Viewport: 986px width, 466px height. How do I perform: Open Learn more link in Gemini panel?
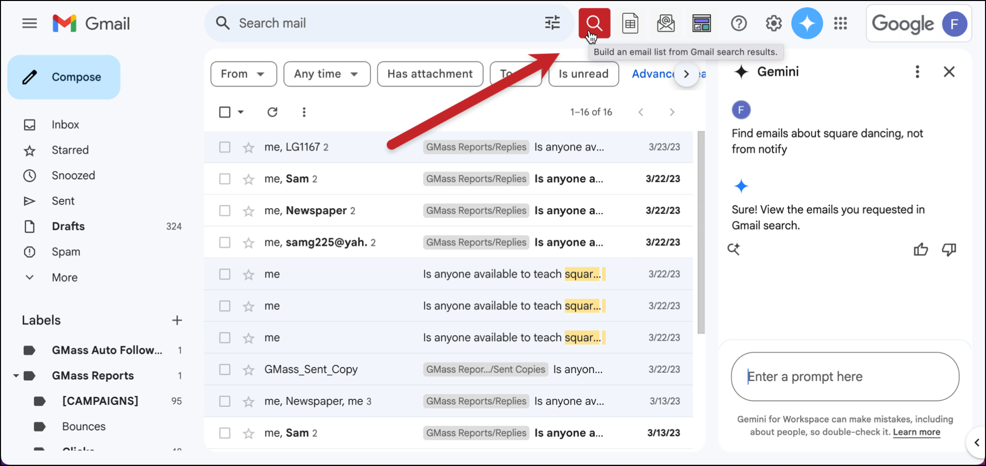[916, 432]
